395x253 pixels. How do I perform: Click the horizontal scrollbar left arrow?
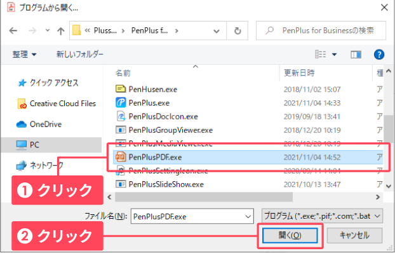109,197
